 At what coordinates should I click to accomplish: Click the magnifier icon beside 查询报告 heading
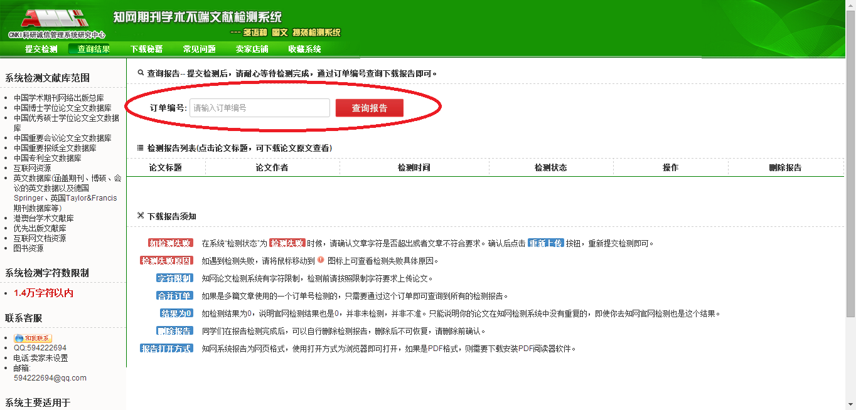point(141,73)
